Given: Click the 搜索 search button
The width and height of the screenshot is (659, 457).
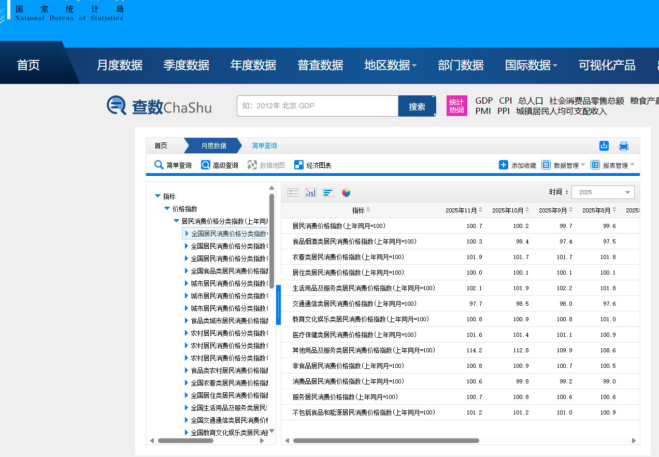Looking at the screenshot, I should pyautogui.click(x=417, y=106).
